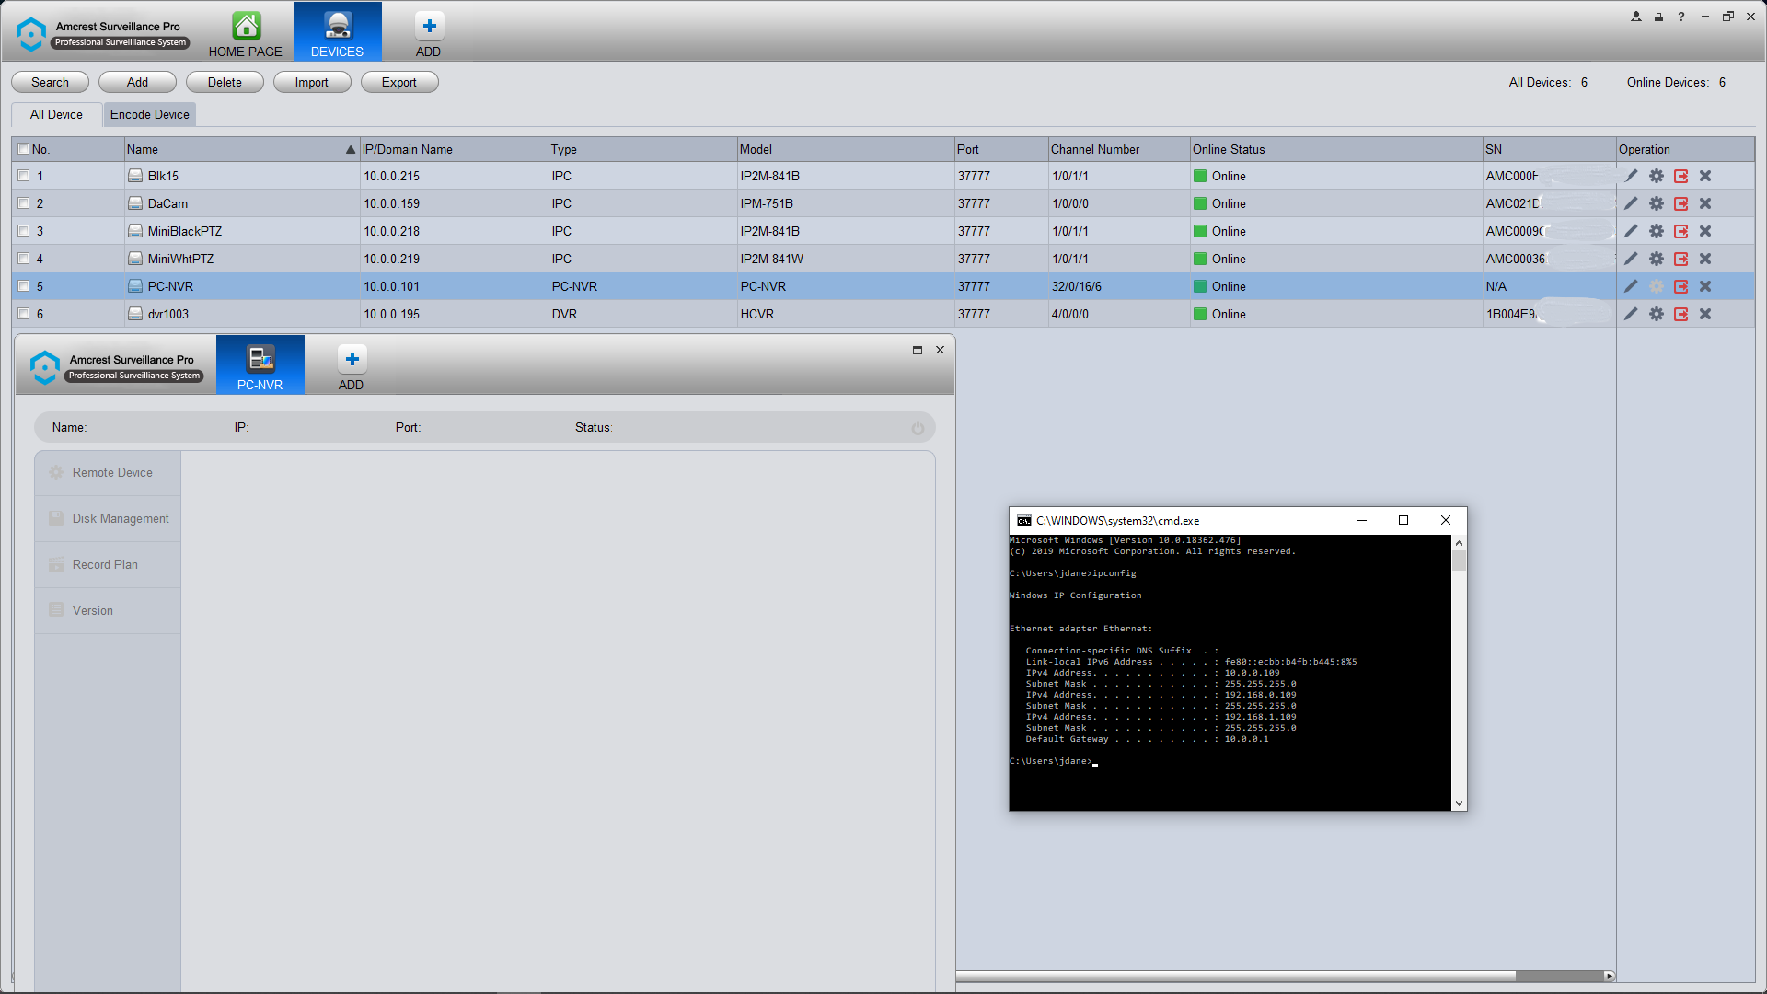Toggle the select-all checkbox in No. header
This screenshot has width=1767, height=994.
[x=24, y=149]
